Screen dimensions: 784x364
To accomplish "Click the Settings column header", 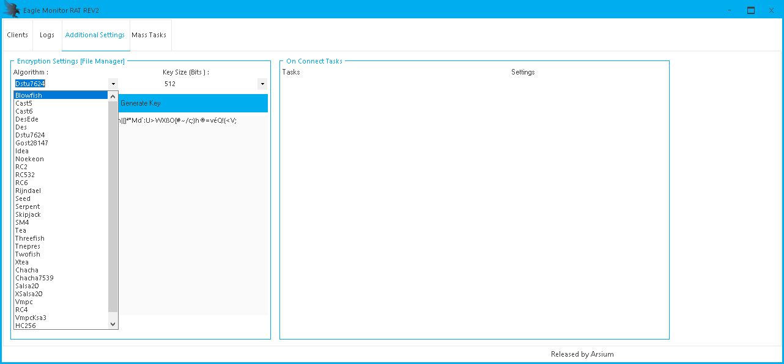I will [x=523, y=72].
